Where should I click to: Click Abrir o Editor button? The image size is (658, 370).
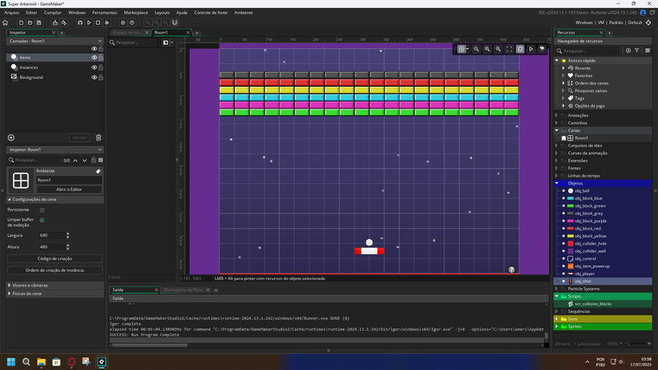pyautogui.click(x=69, y=189)
